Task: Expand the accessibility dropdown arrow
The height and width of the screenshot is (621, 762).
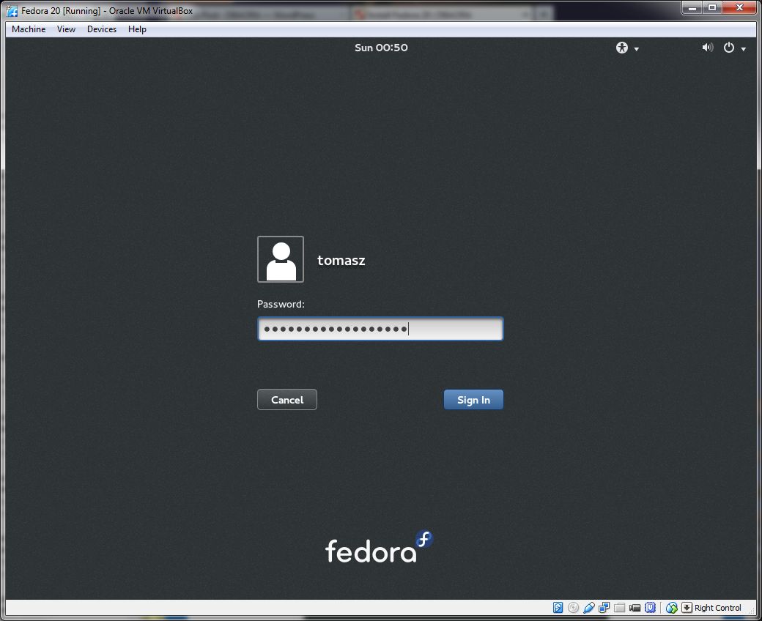Action: coord(636,49)
